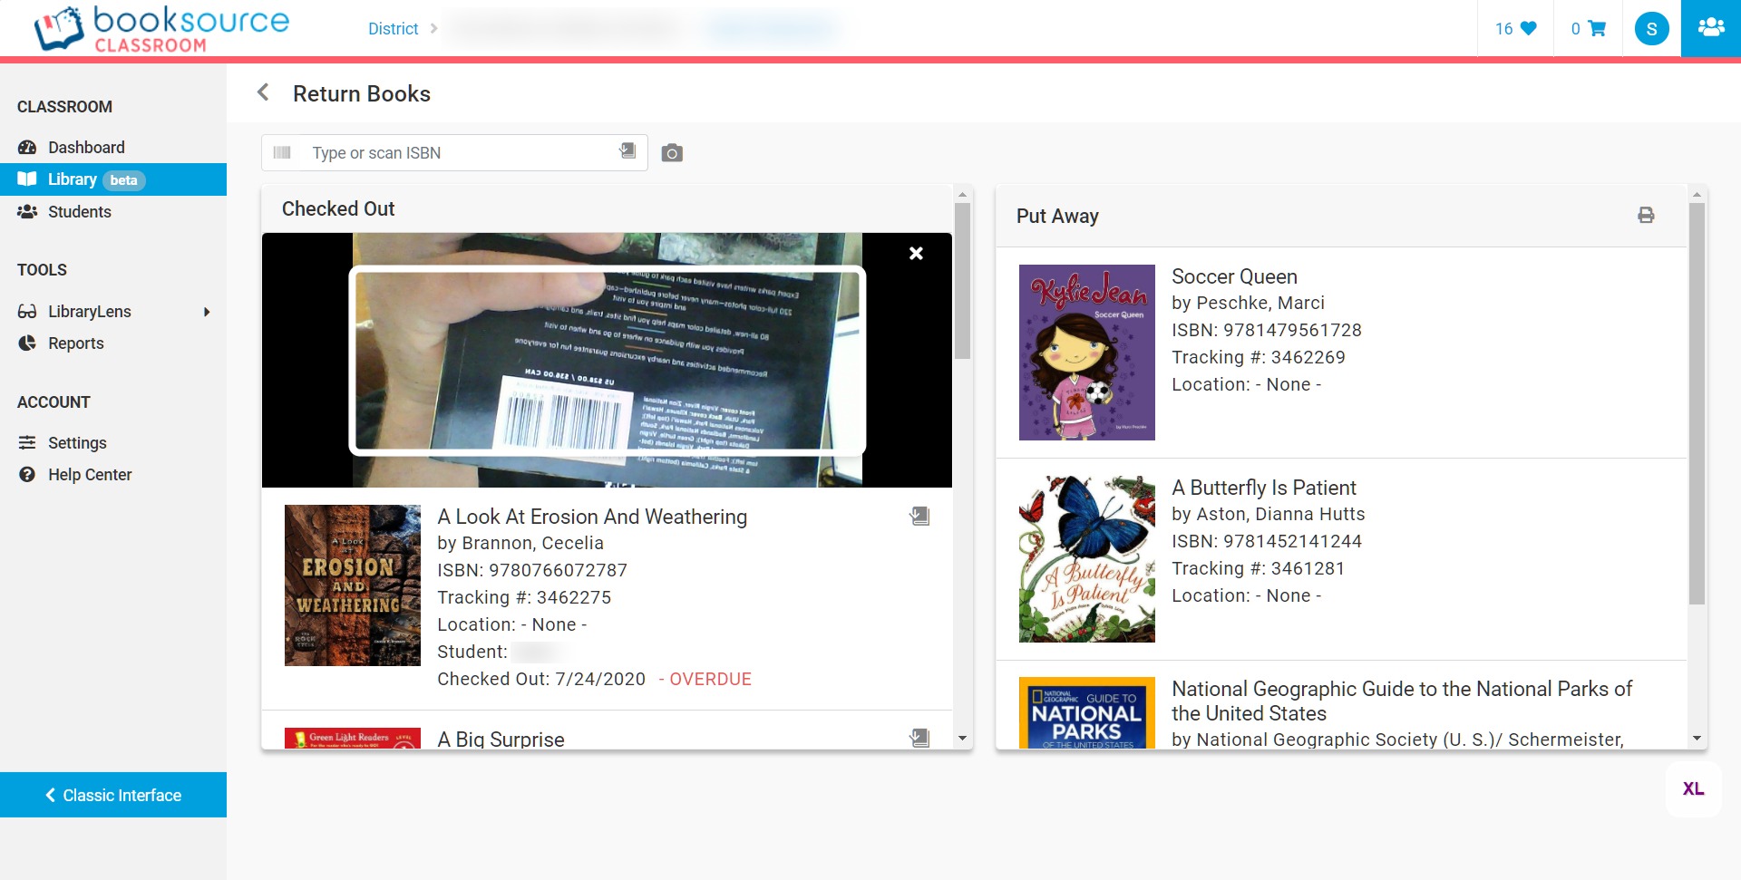
Task: Click the Students people icon
Action: [27, 211]
